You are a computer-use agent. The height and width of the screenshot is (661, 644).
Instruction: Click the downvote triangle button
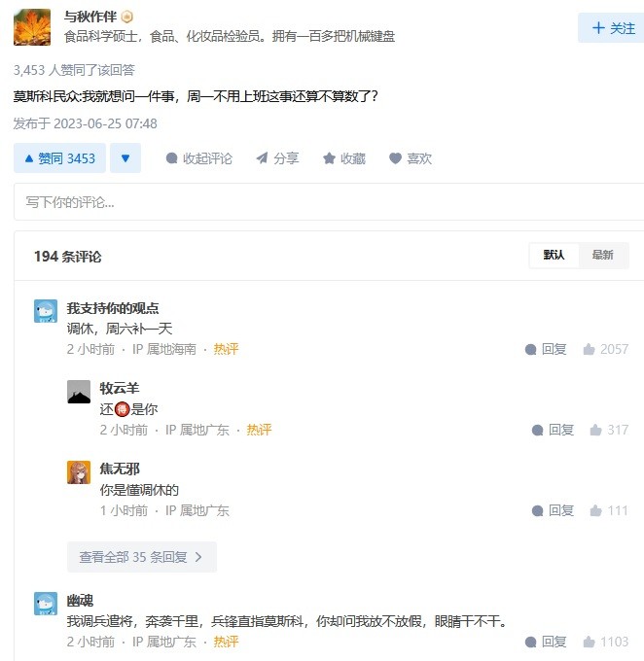point(125,158)
